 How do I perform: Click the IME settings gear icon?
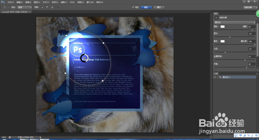click(256, 135)
